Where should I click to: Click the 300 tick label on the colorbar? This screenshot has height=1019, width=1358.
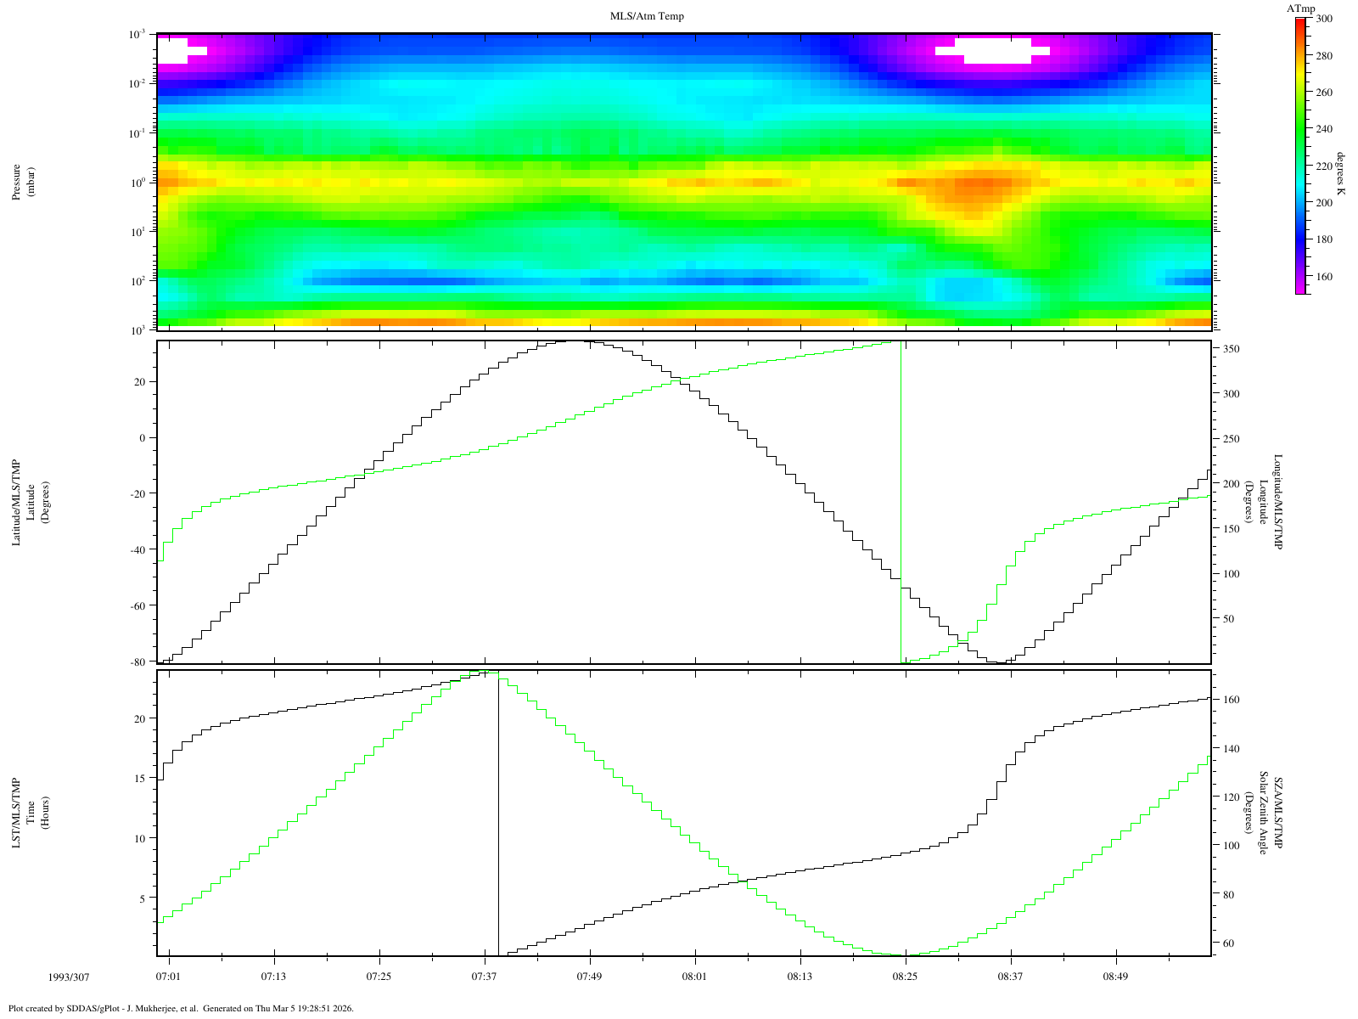(x=1324, y=19)
